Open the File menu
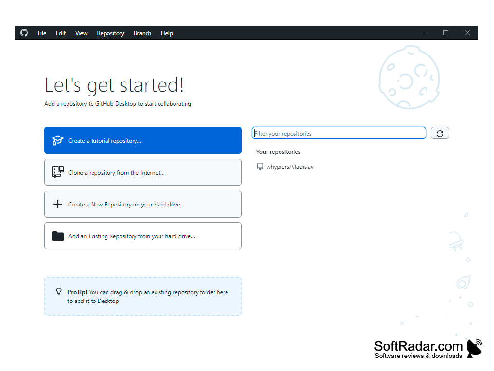Screen dimensions: 494x371 42,33
